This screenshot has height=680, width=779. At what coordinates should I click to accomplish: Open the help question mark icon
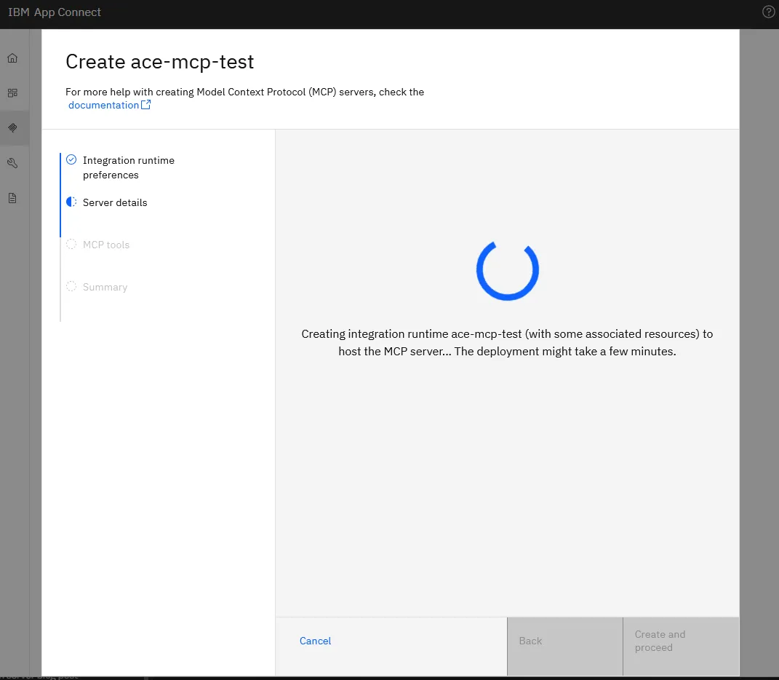(x=768, y=12)
